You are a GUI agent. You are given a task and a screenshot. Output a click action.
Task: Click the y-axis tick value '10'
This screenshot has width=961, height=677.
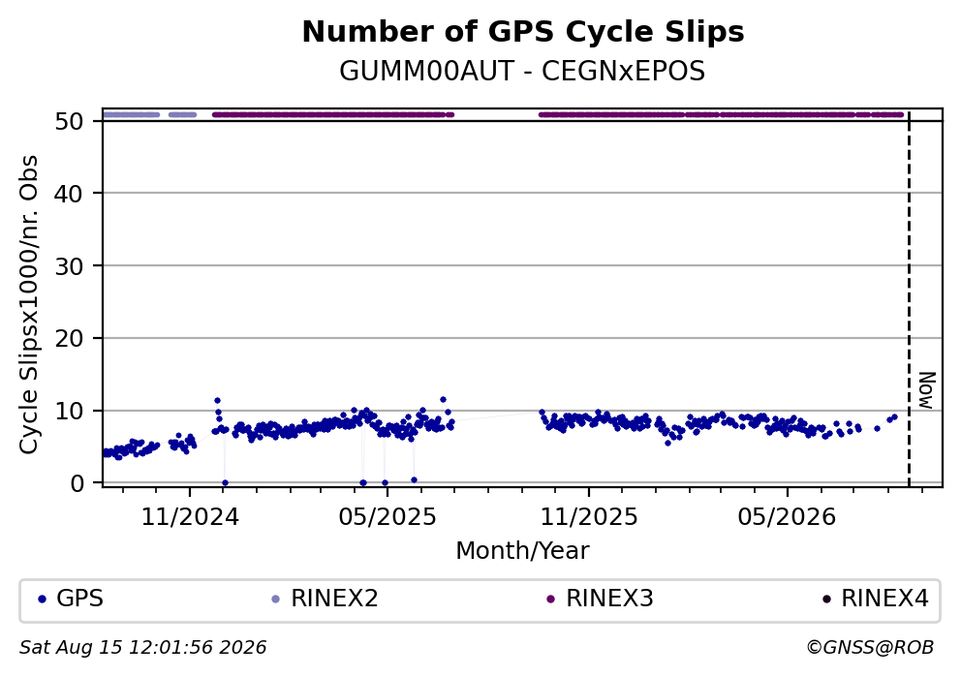69,411
